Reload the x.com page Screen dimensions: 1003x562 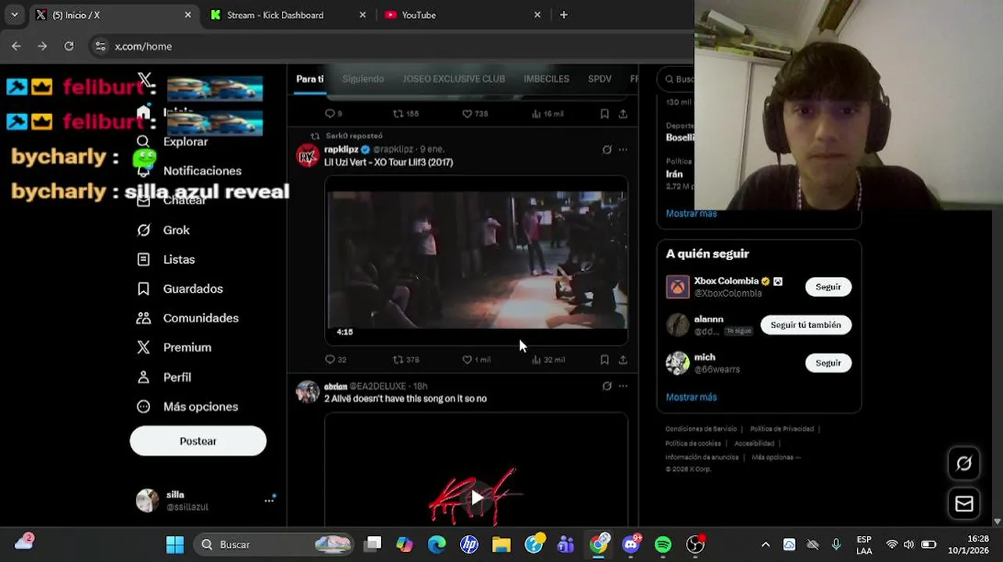click(x=69, y=46)
